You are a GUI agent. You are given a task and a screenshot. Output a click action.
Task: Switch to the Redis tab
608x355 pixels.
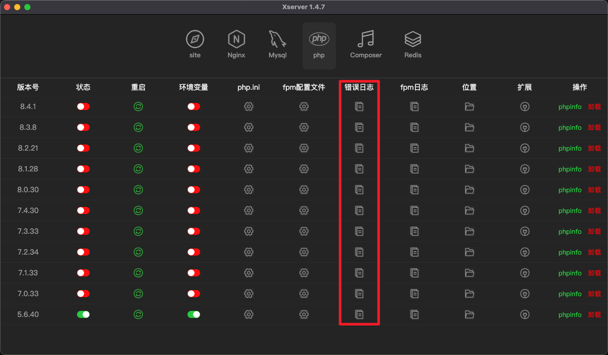click(x=413, y=45)
